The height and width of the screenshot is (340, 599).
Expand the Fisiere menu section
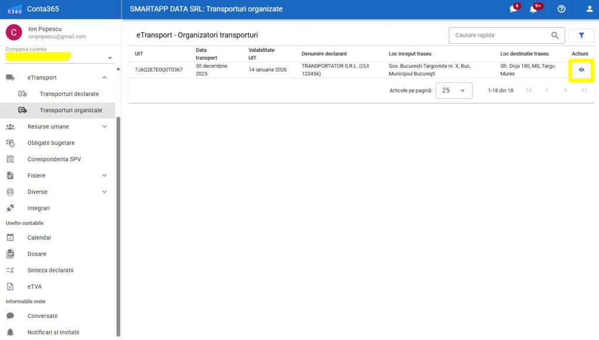coord(104,176)
